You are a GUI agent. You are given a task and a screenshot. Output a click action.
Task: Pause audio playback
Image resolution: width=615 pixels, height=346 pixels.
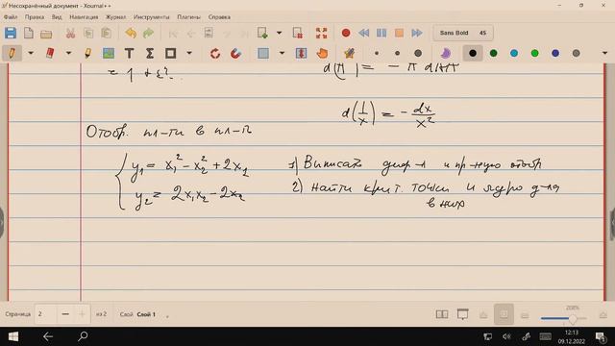tap(381, 33)
